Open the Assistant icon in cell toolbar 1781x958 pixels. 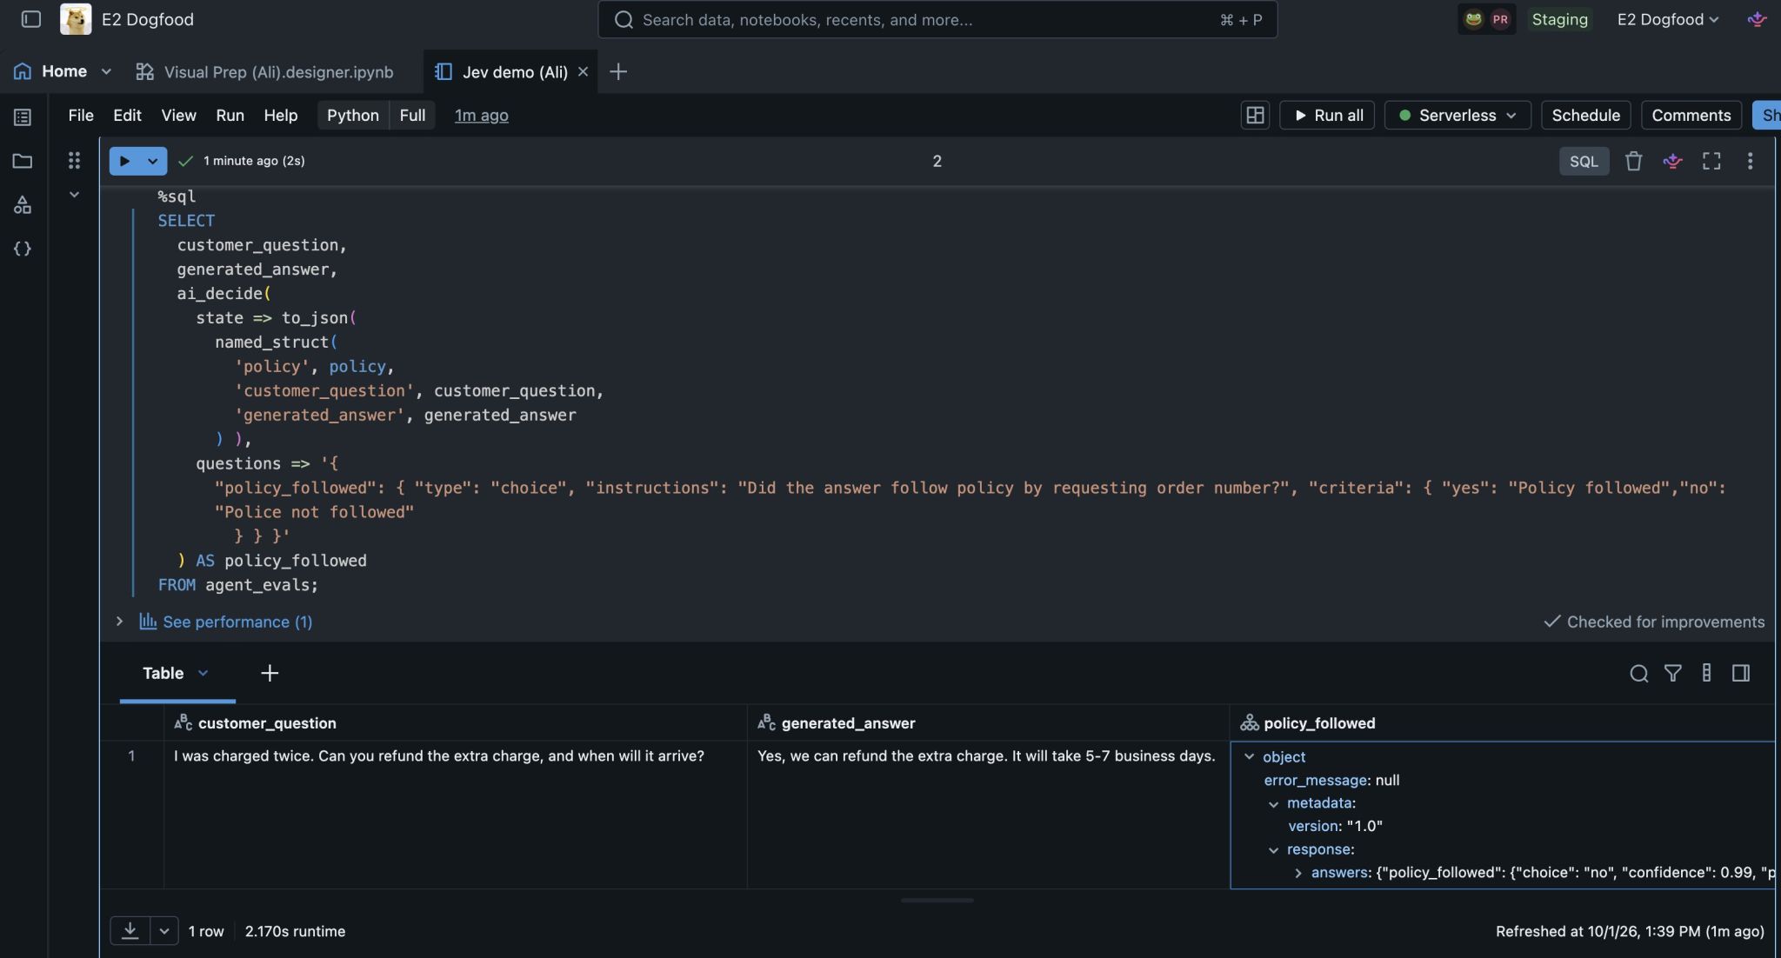pyautogui.click(x=1672, y=161)
